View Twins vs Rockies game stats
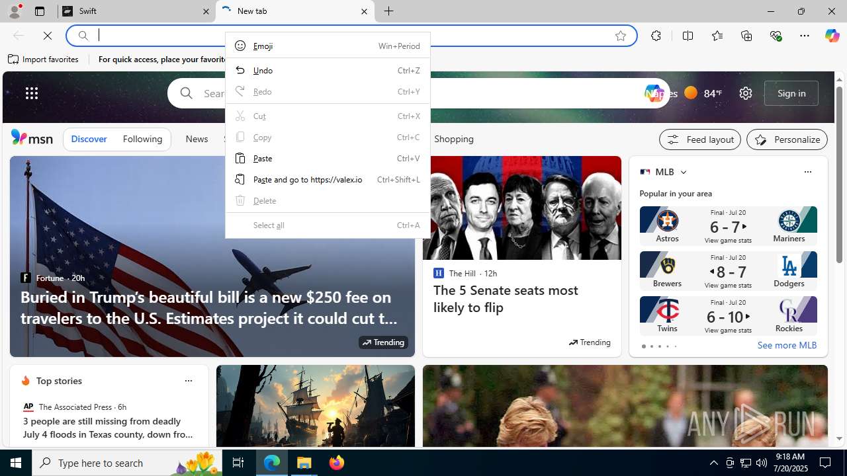The width and height of the screenshot is (847, 476). tap(728, 330)
